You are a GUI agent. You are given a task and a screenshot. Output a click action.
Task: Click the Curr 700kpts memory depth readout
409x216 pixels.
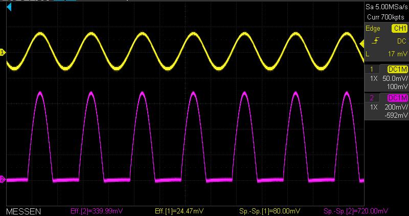coord(386,17)
